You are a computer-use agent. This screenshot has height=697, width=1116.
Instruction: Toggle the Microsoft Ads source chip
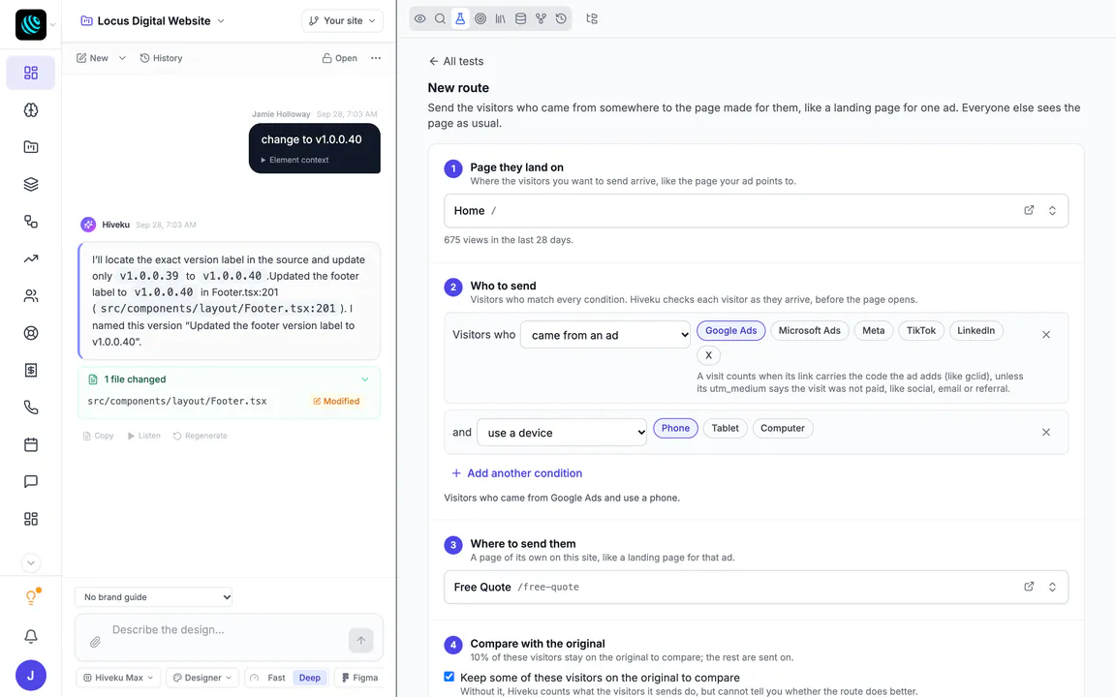[x=809, y=331]
